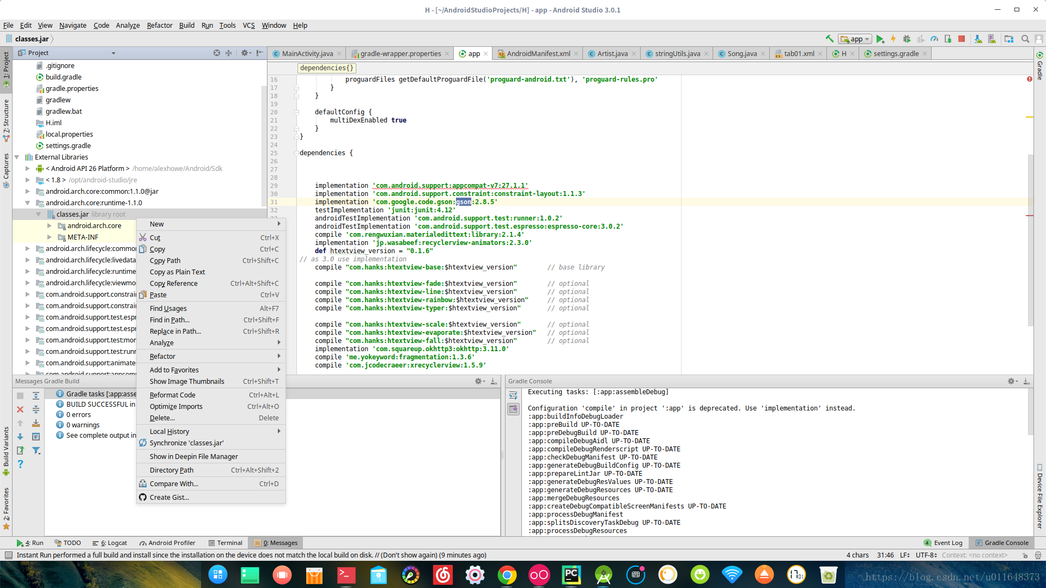Screen dimensions: 1046x588
Task: Apply Changes using the lightning bolt icon
Action: [893, 39]
